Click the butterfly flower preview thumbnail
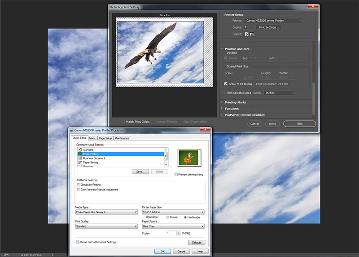The width and height of the screenshot is (359, 257). click(x=189, y=158)
